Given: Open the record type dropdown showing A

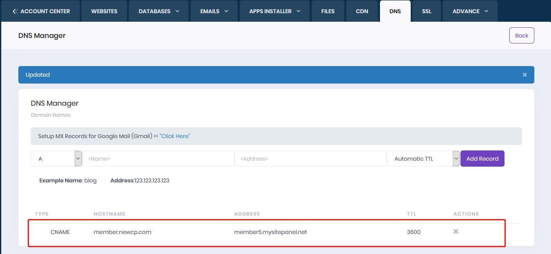Looking at the screenshot, I should (56, 159).
